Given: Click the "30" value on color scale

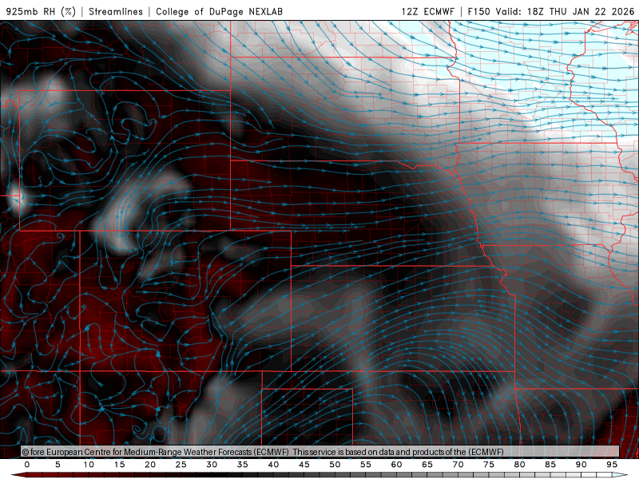Looking at the screenshot, I should point(212,465).
